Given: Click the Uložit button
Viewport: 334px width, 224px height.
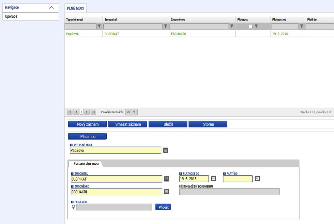Looking at the screenshot, I should (x=168, y=124).
